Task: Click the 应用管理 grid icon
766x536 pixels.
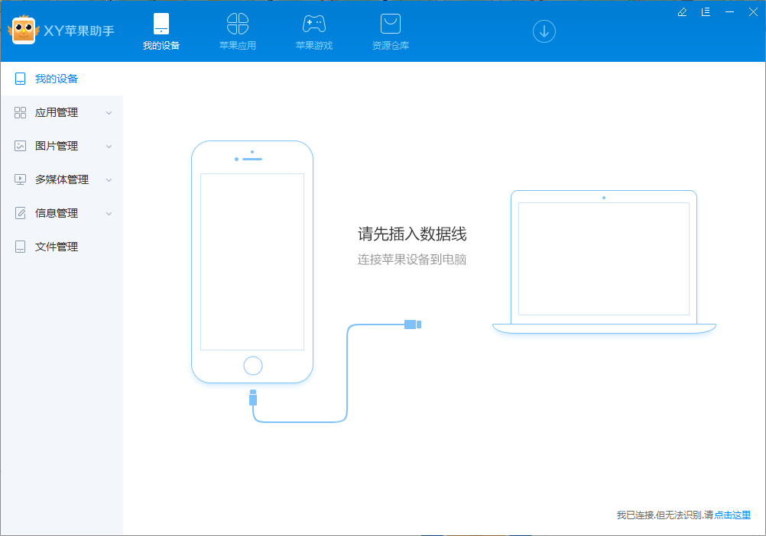Action: coord(20,113)
